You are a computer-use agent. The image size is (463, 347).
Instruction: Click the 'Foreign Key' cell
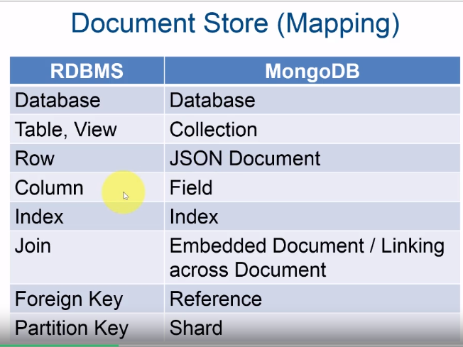pyautogui.click(x=87, y=298)
